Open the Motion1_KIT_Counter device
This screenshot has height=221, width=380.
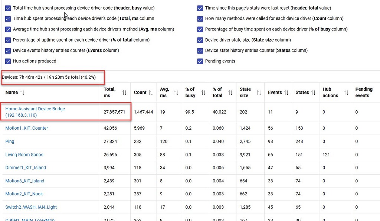pos(26,129)
